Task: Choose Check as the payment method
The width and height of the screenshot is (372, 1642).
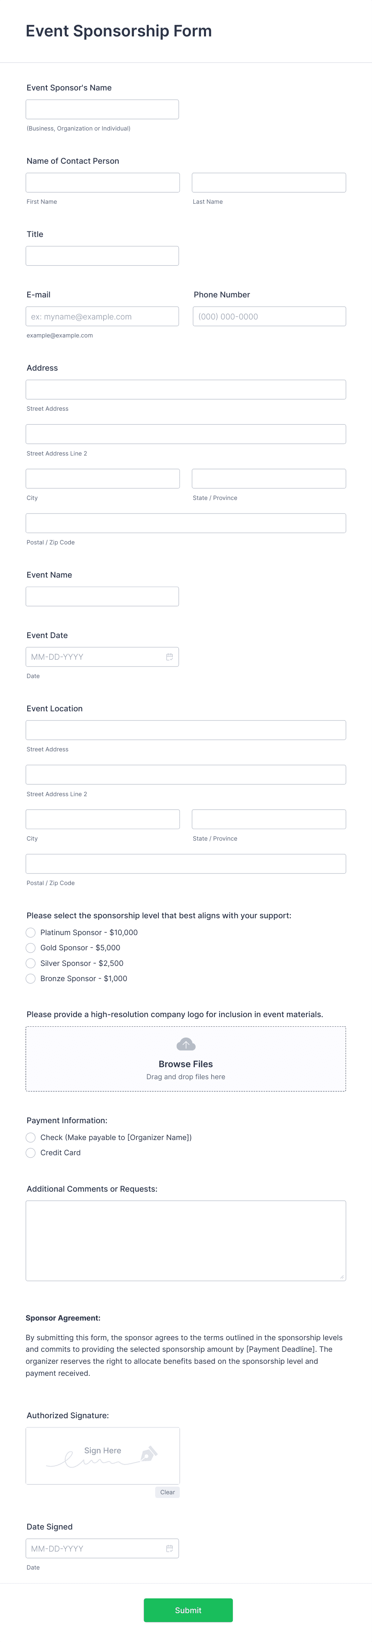Action: point(30,1137)
